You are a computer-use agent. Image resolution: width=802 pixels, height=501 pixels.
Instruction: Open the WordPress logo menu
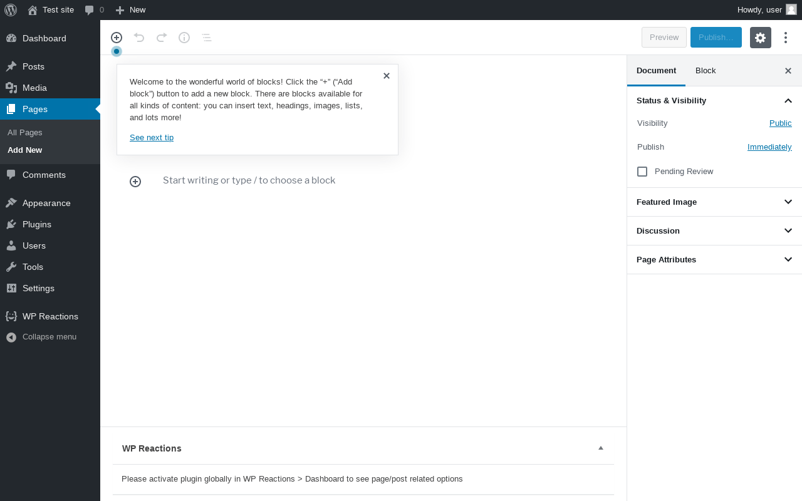(x=11, y=10)
